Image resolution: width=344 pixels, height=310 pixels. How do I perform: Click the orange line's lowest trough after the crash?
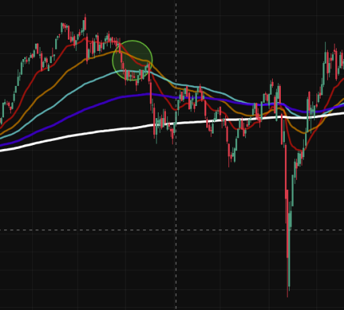304,133
